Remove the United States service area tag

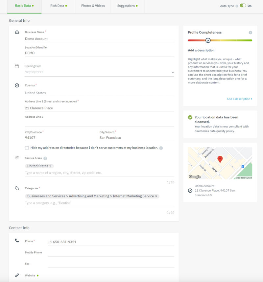[x=50, y=166]
